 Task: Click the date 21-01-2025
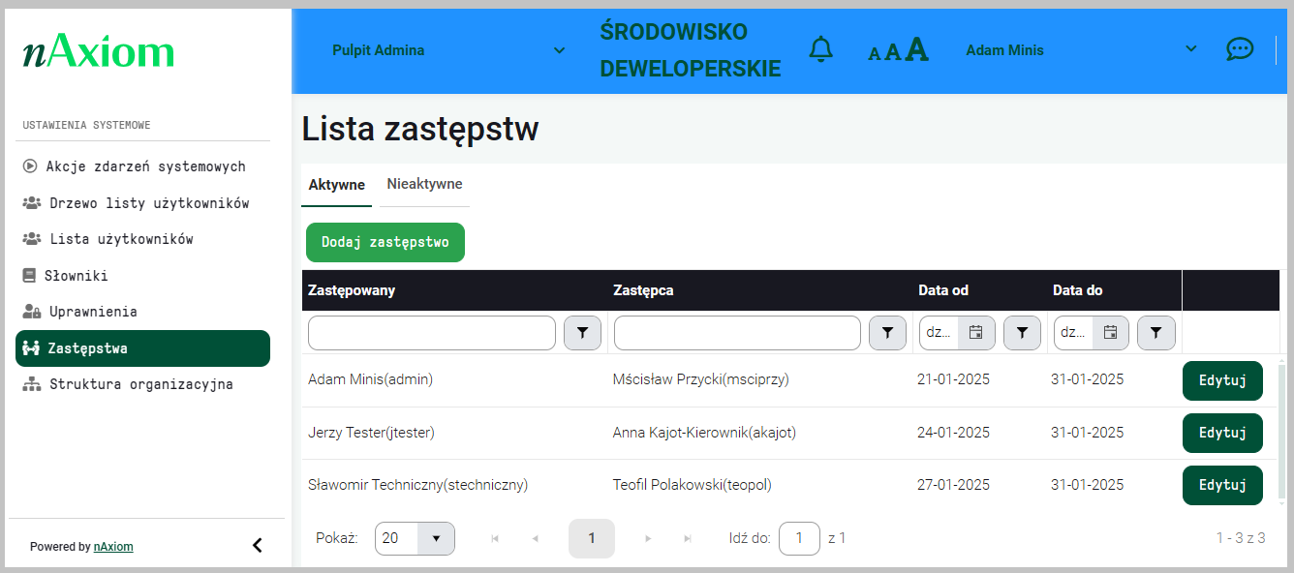953,379
